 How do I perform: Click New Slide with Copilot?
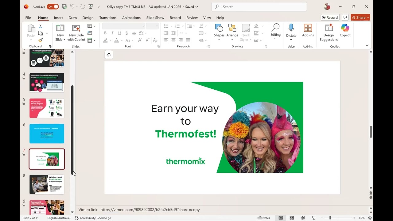tap(76, 33)
